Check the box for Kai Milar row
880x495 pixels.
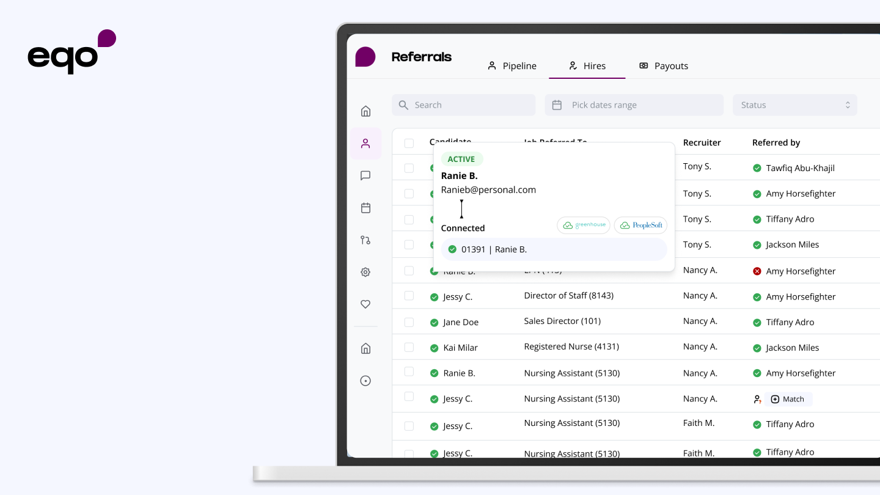point(409,347)
